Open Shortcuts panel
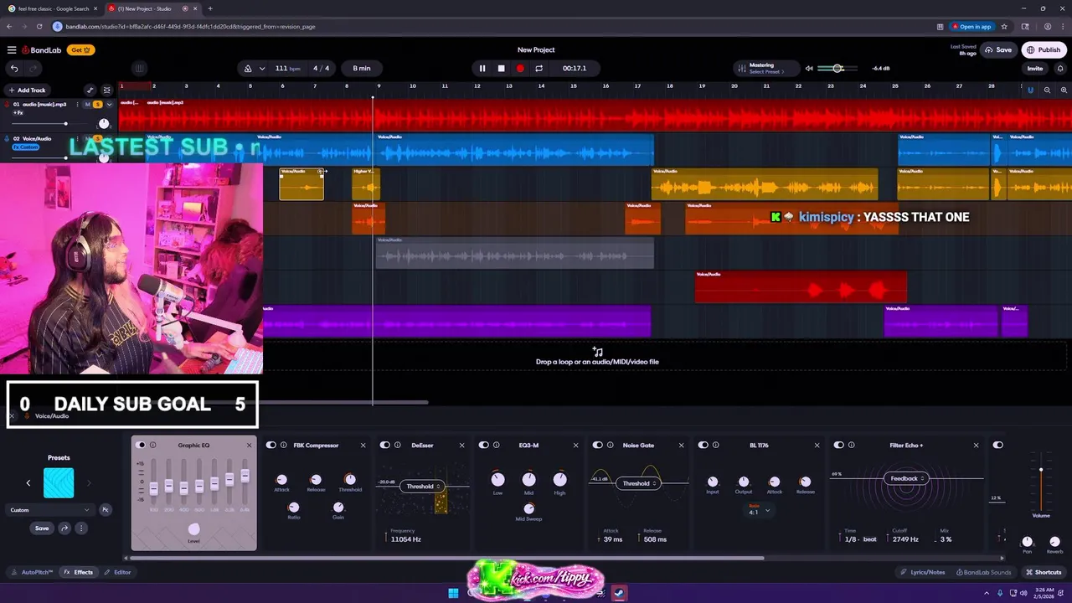 [x=1044, y=572]
